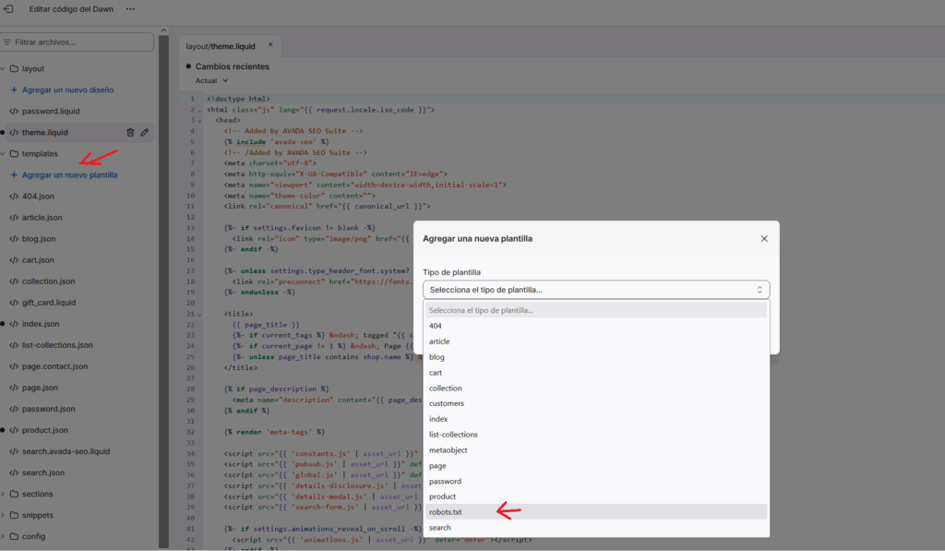Fold code at line 2 gutter arrow
Image resolution: width=945 pixels, height=551 pixels.
(197, 110)
